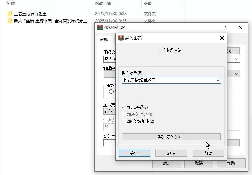Click 帮助 at bottom of 带密码压缩 window
The width and height of the screenshot is (252, 175).
[x=231, y=163]
